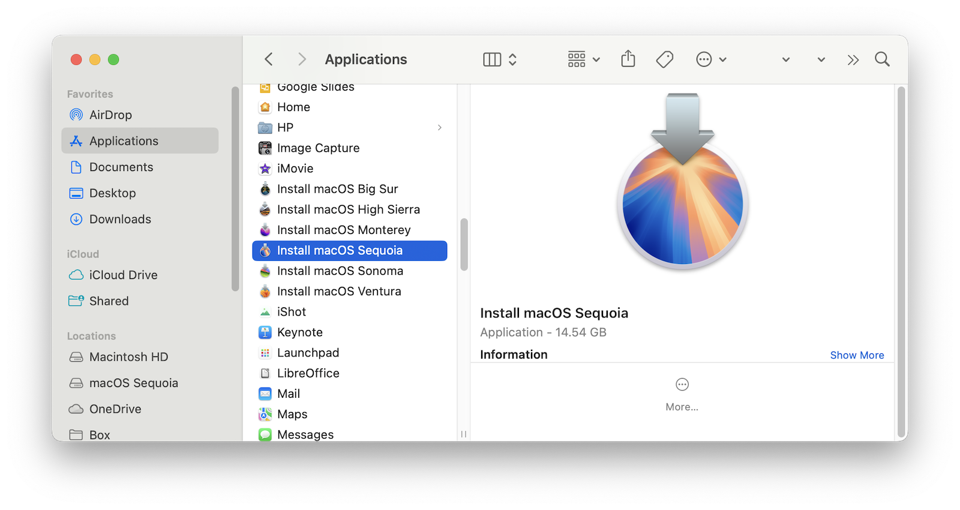
Task: Open the Action ellipsis menu
Action: pyautogui.click(x=711, y=59)
